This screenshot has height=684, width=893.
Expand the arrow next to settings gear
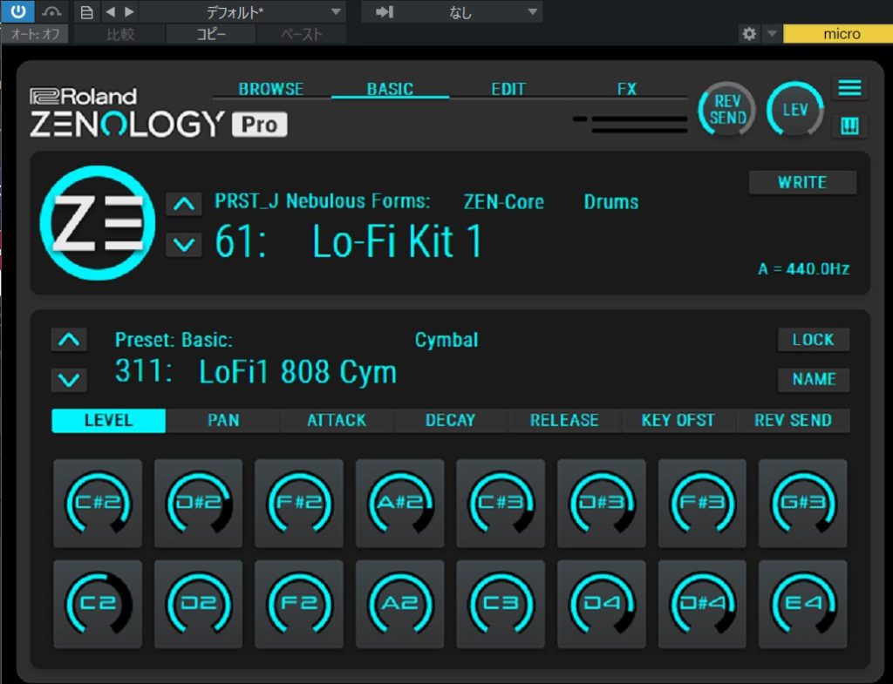pyautogui.click(x=772, y=34)
